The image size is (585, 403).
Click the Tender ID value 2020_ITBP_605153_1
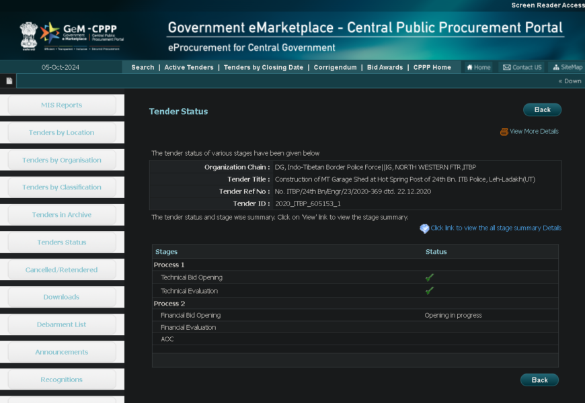(x=308, y=204)
